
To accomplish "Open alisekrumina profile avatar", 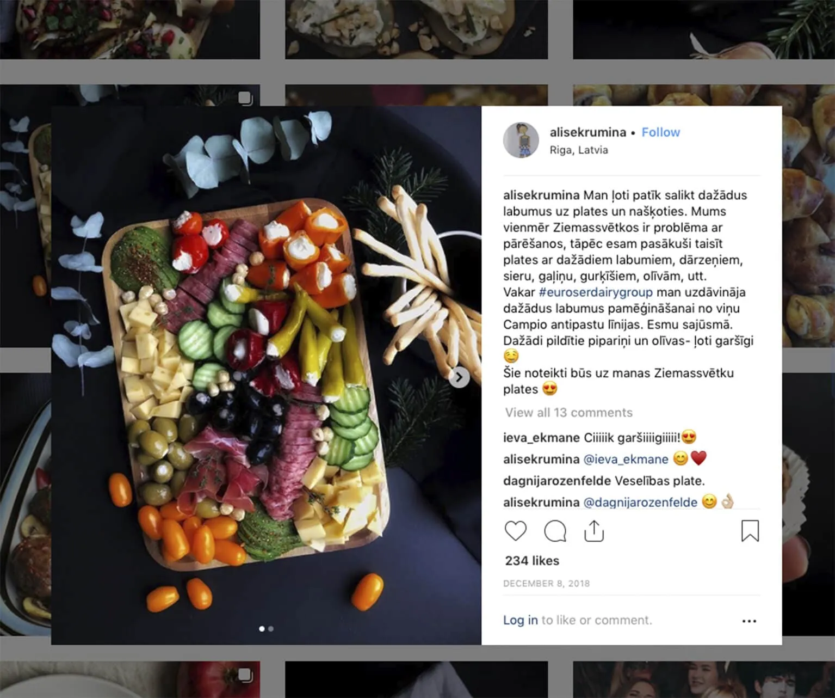I will (521, 140).
